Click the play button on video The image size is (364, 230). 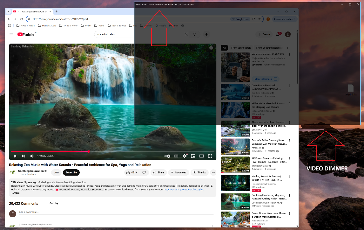tap(15, 156)
